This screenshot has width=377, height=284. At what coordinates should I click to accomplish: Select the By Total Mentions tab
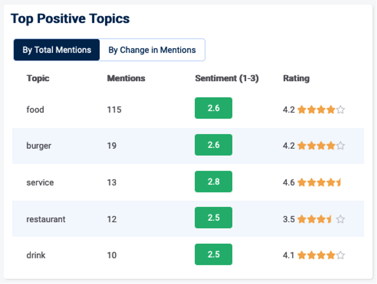pos(57,50)
